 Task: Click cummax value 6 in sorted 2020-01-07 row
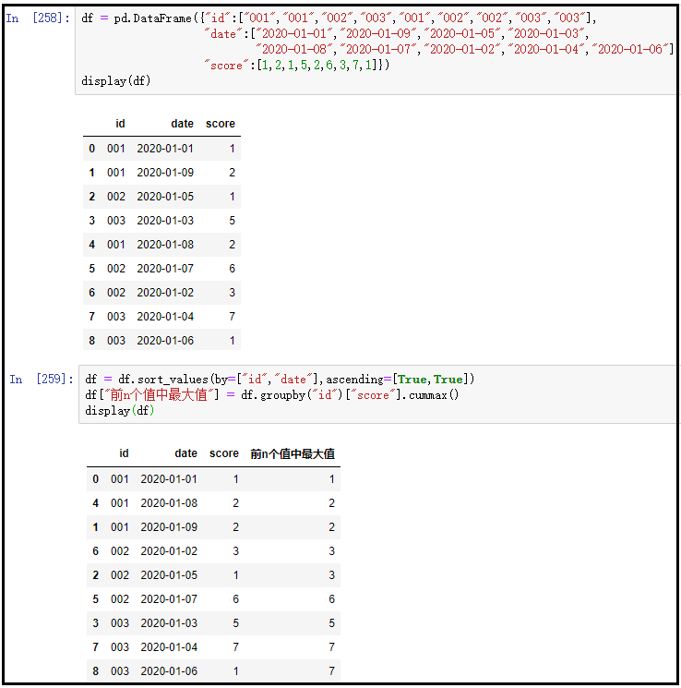tap(331, 599)
